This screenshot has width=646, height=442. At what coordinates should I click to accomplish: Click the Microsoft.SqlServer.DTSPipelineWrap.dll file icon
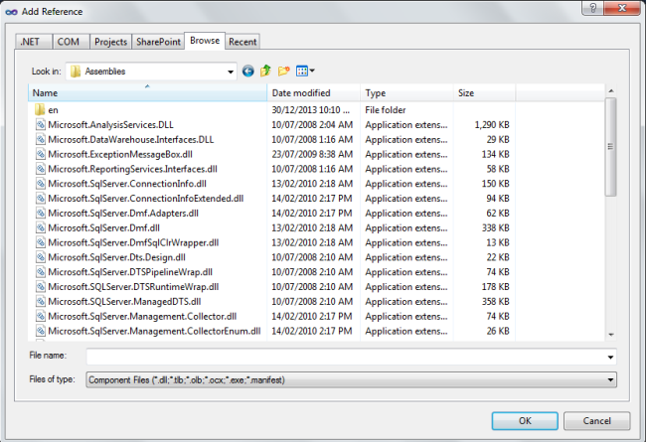tap(41, 272)
